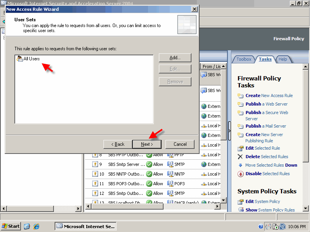Click the Create New Access Rule icon
The image size is (310, 232).
(x=240, y=96)
